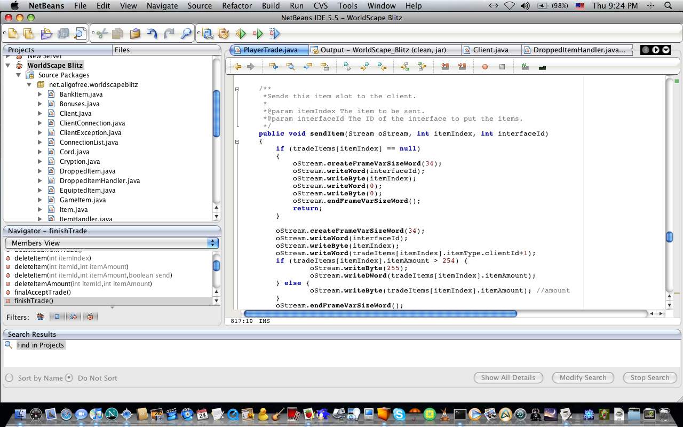
Task: Toggle Show Fields filter in Navigator
Action: 57,317
